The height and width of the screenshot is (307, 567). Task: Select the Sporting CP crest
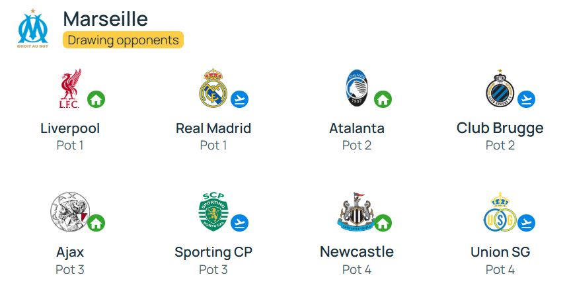213,212
